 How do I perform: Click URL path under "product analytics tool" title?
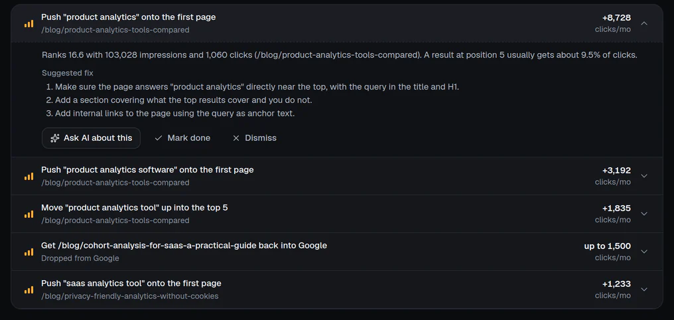point(115,220)
